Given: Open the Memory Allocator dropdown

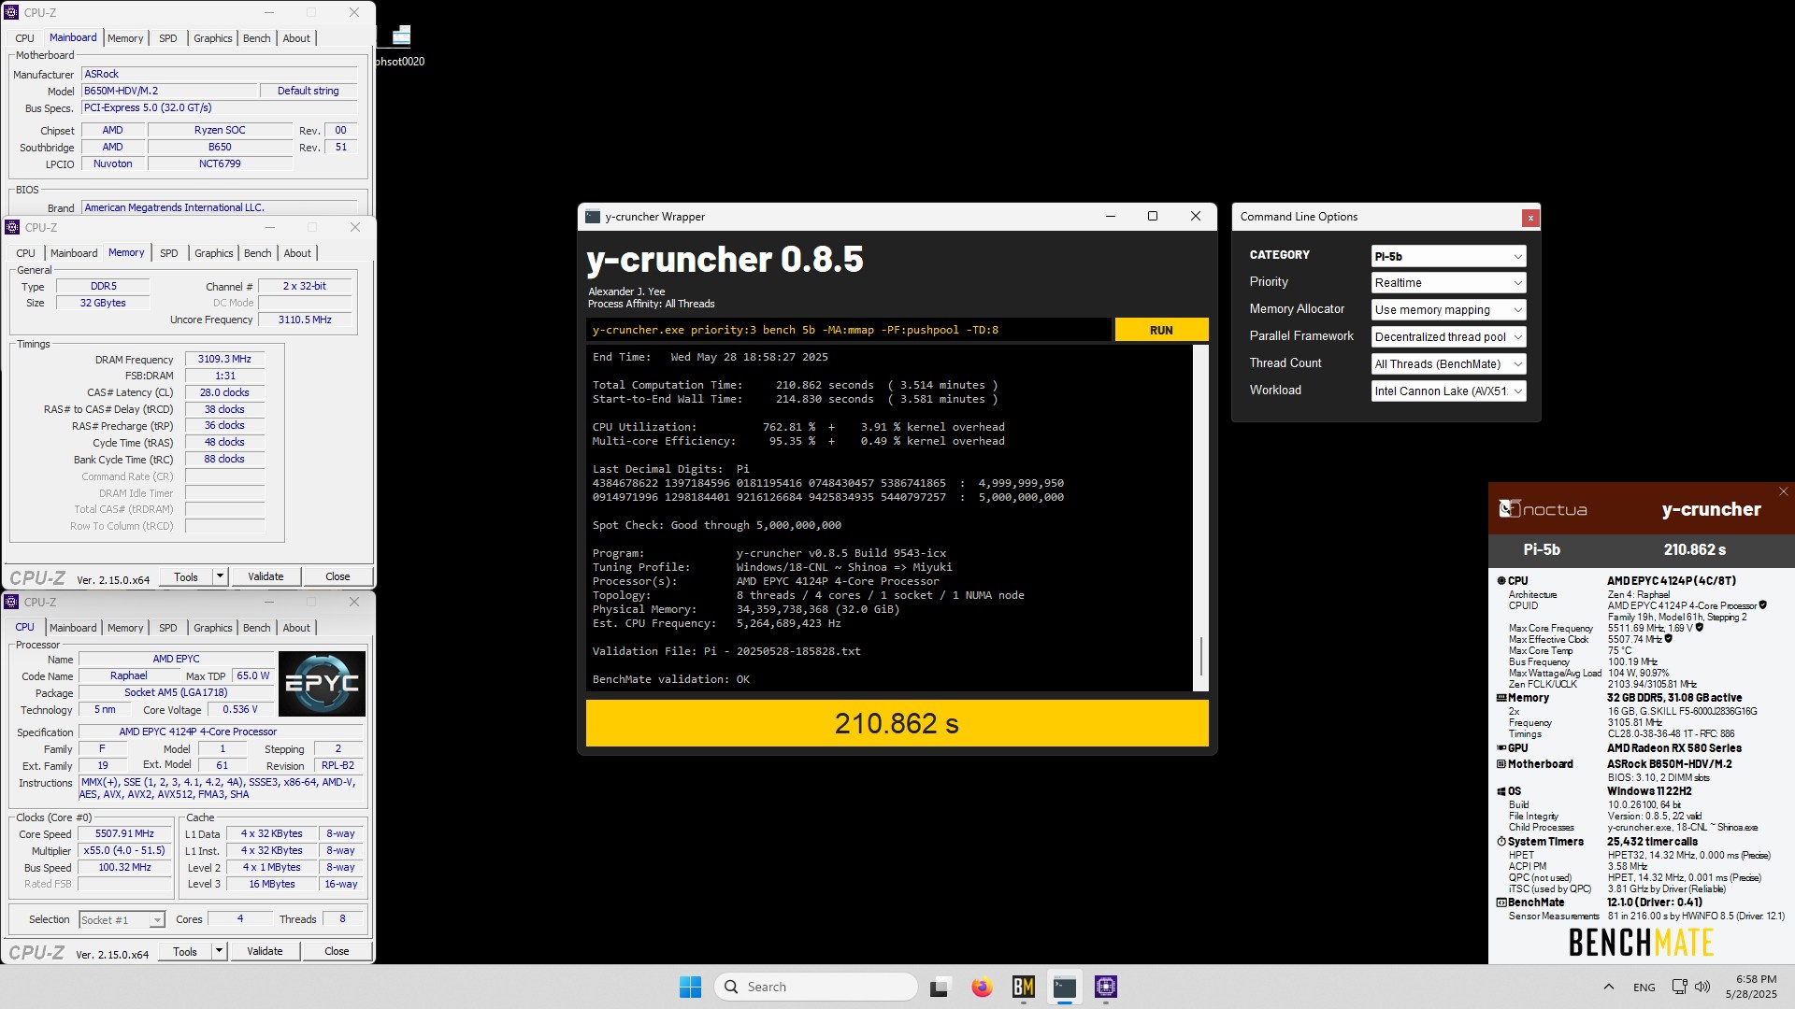Looking at the screenshot, I should 1448,309.
